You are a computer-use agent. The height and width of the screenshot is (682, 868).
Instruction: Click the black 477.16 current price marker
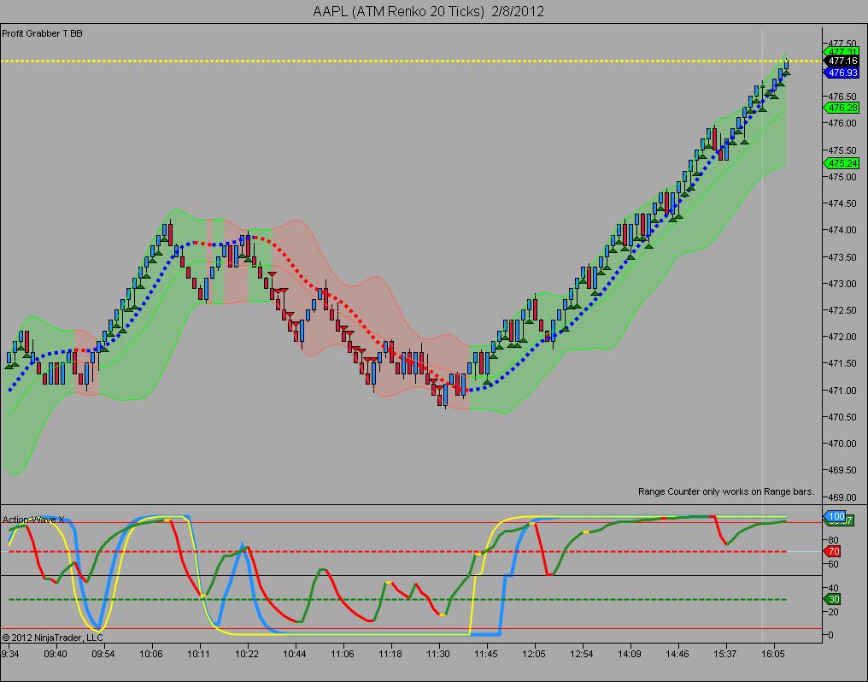click(842, 61)
